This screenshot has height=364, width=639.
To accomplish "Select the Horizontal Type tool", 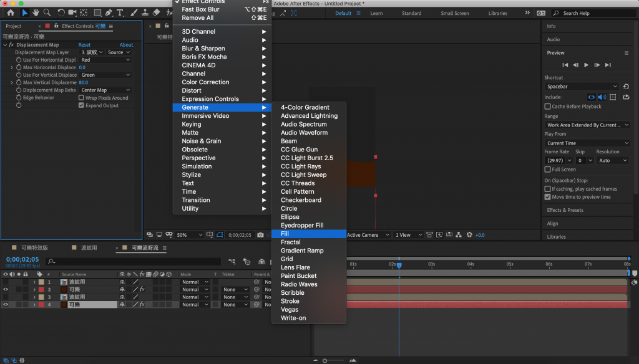I will [120, 12].
